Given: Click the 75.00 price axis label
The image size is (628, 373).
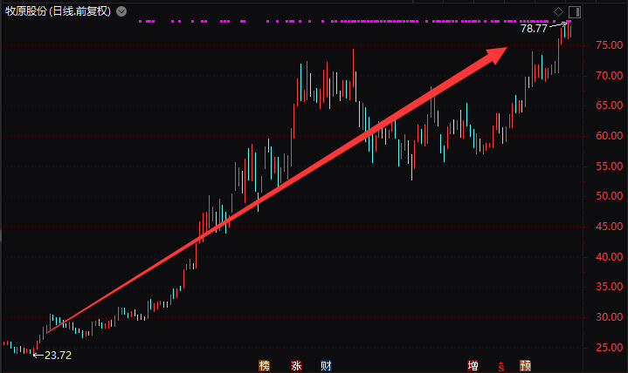Looking at the screenshot, I should click(609, 45).
